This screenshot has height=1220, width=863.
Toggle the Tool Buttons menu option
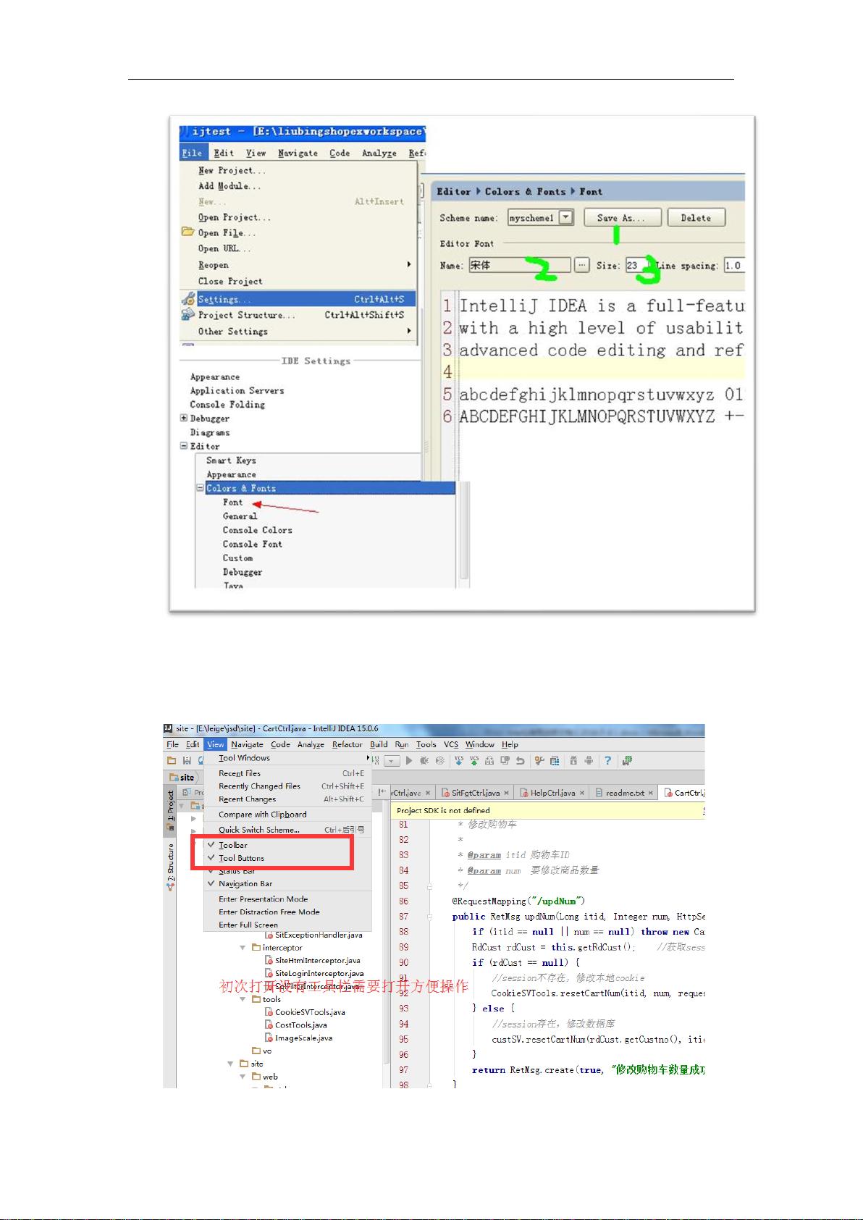coord(241,858)
